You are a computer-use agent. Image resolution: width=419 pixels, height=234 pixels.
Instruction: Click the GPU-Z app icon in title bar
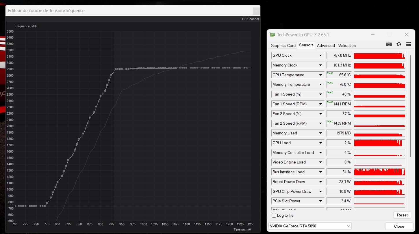point(272,35)
